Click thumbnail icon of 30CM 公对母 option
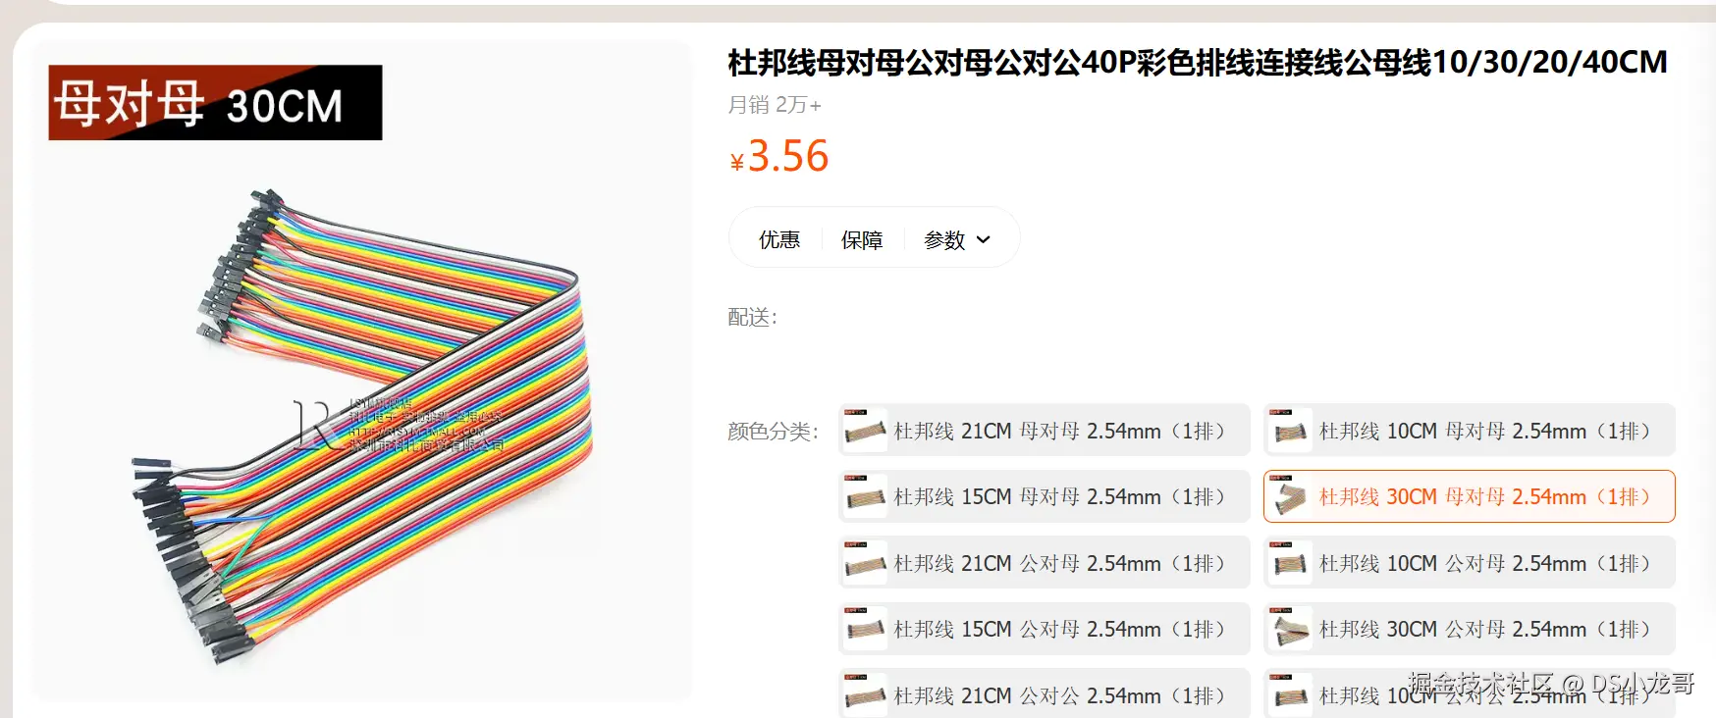The width and height of the screenshot is (1716, 718). pos(1291,629)
